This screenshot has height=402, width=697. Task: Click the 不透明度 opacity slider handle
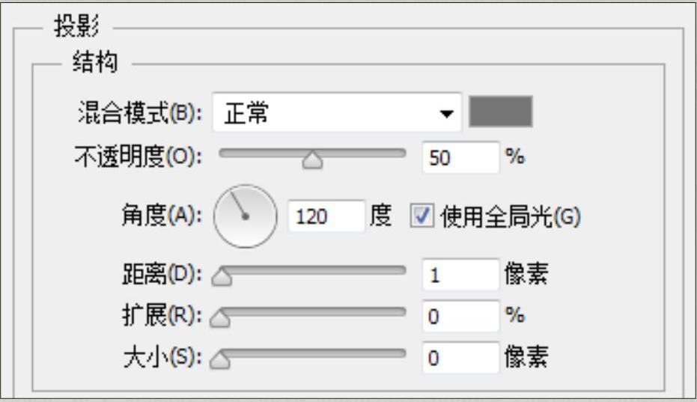point(314,160)
